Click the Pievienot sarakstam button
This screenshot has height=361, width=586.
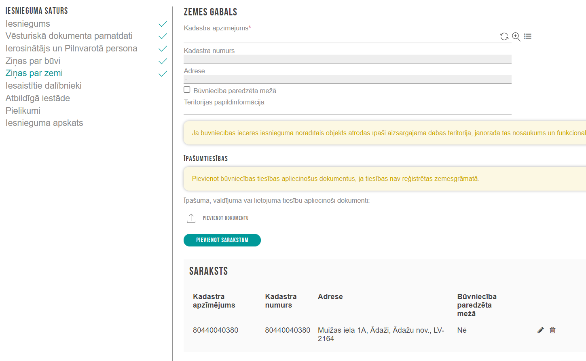222,240
